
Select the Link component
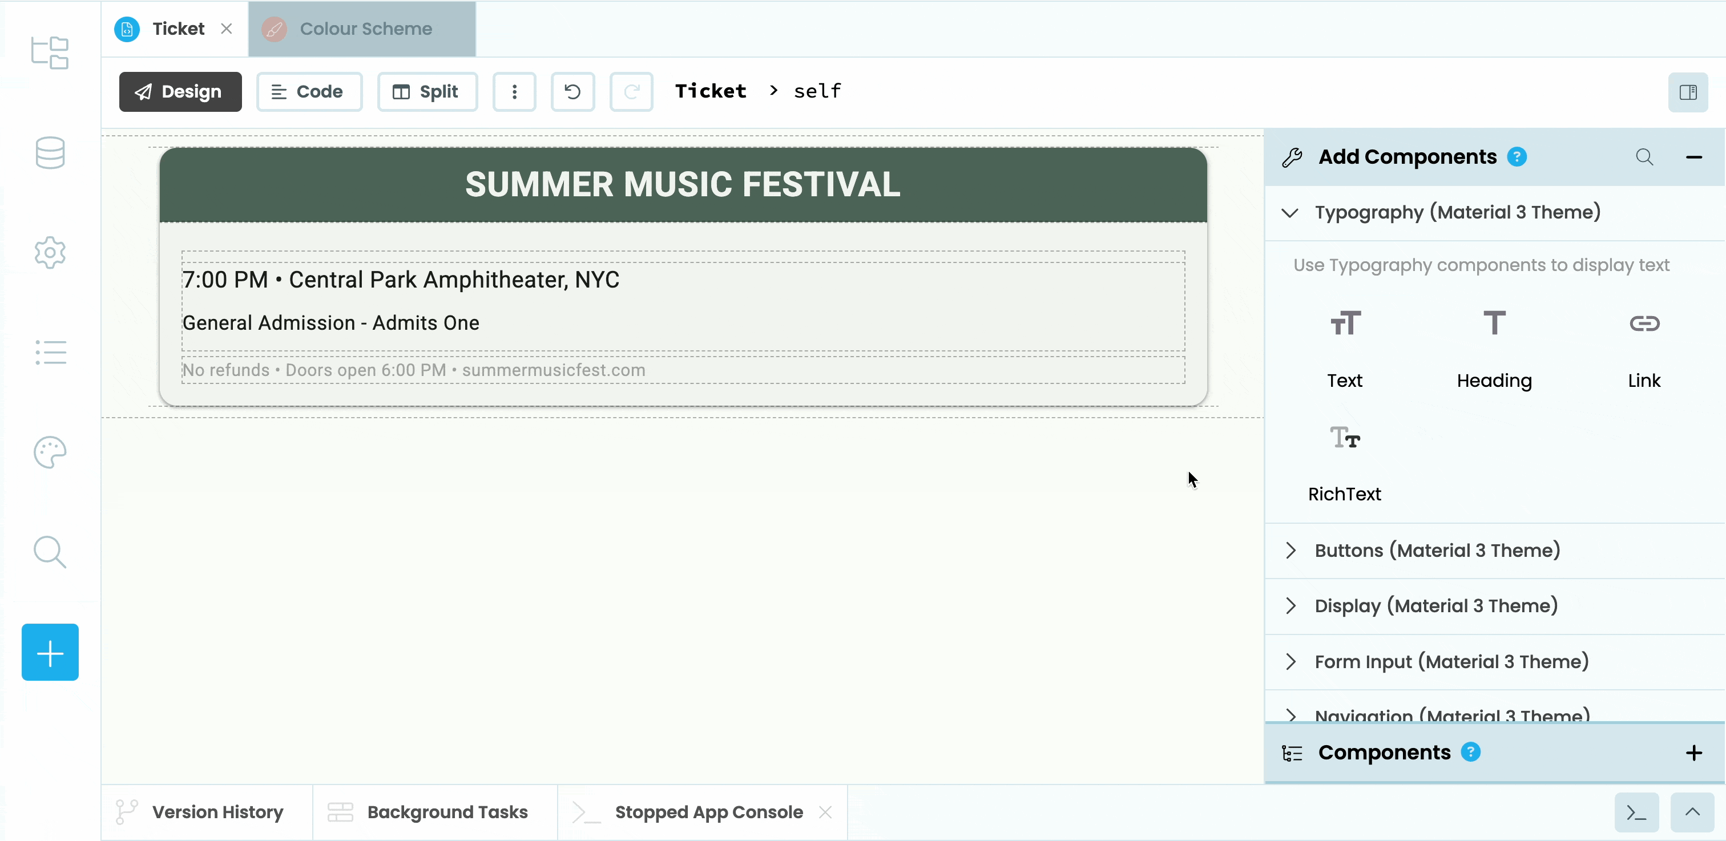[x=1644, y=350]
